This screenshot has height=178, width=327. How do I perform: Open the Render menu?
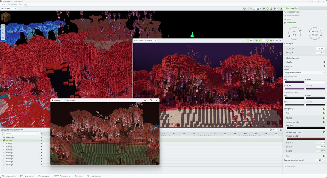(14, 5)
